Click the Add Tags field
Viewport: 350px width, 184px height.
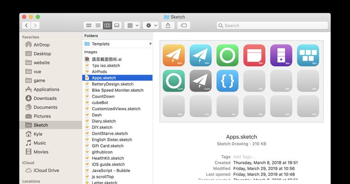pos(244,157)
